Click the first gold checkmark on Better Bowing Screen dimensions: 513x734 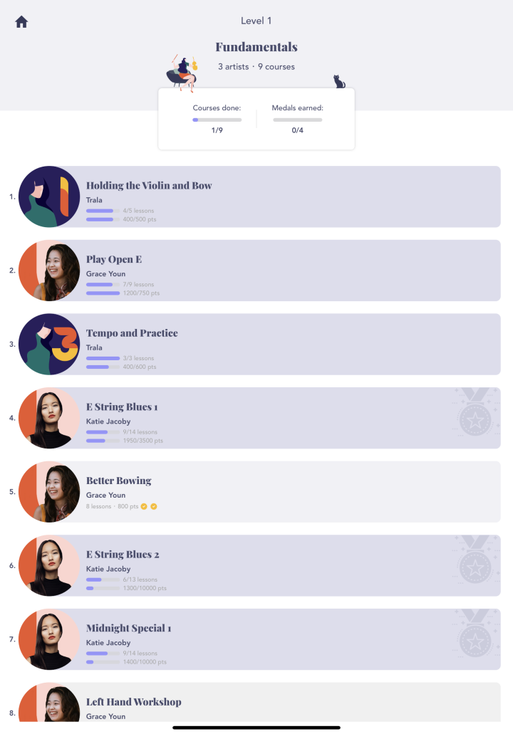tap(144, 506)
